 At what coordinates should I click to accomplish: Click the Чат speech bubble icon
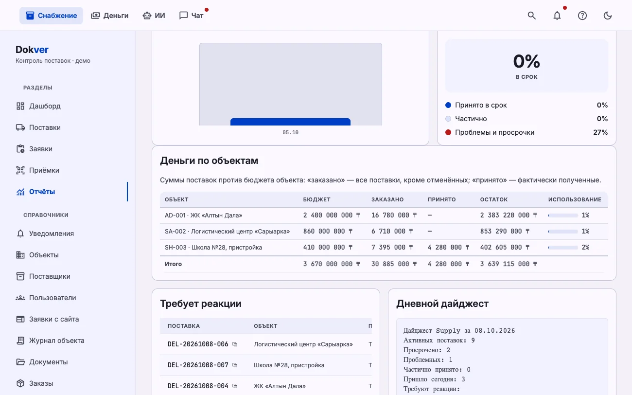point(183,16)
